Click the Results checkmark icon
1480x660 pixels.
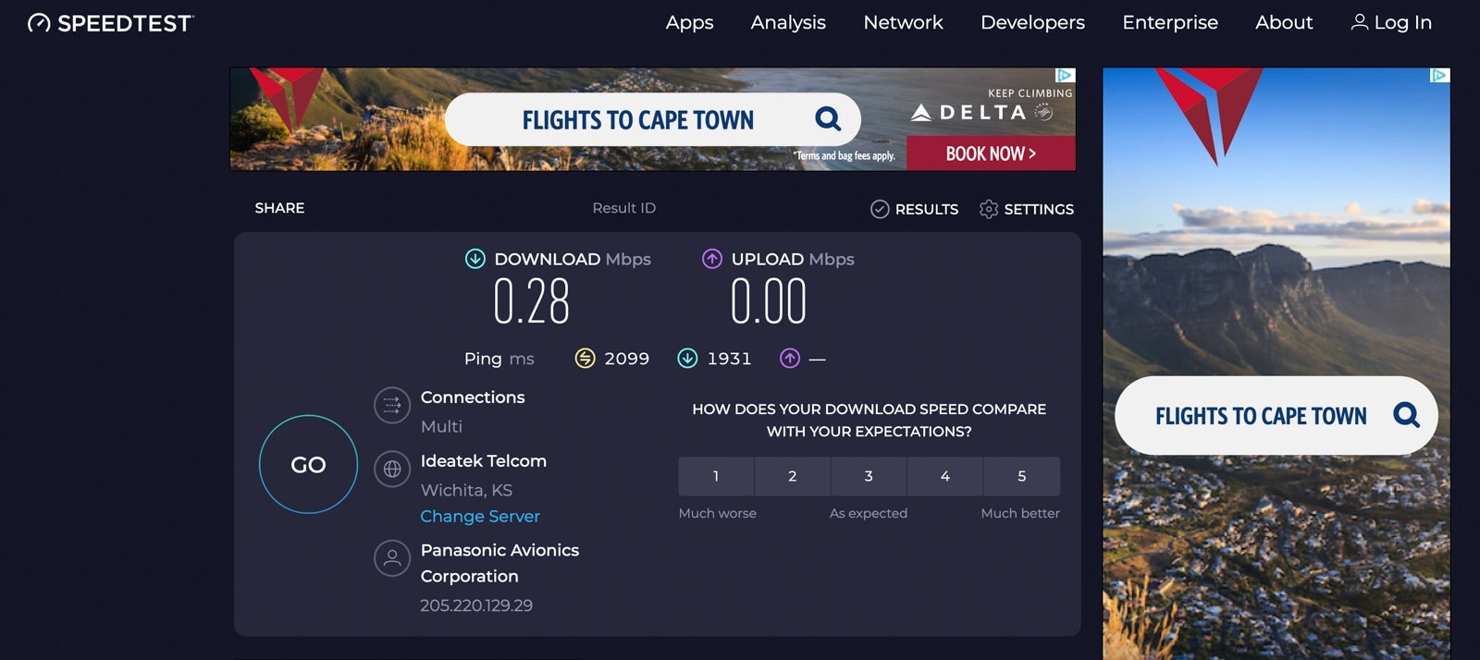880,210
